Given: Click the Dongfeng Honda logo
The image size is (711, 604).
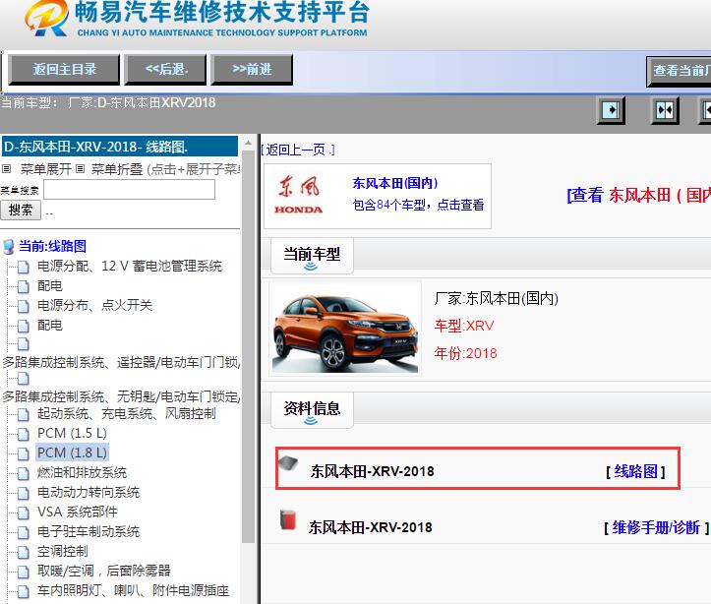Looking at the screenshot, I should [299, 196].
